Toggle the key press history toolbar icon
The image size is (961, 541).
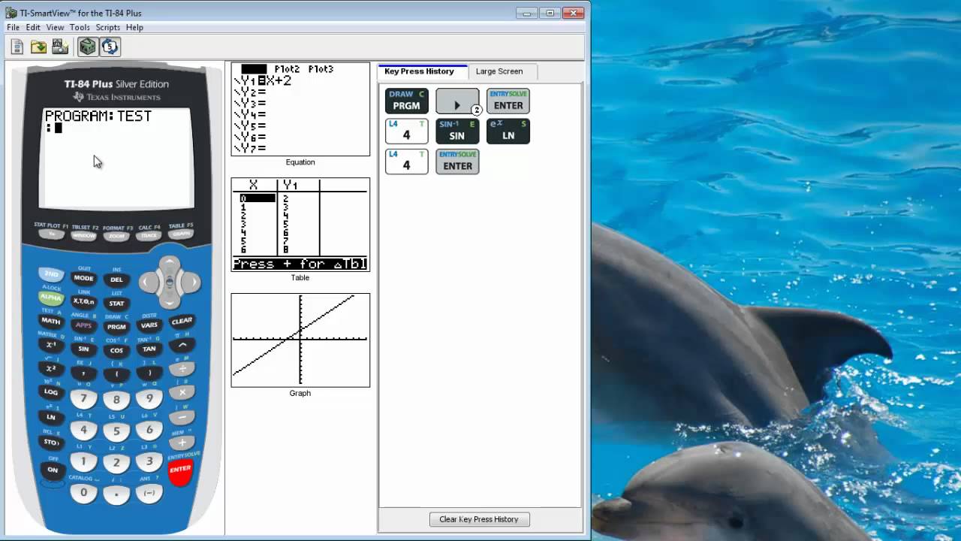click(x=110, y=47)
